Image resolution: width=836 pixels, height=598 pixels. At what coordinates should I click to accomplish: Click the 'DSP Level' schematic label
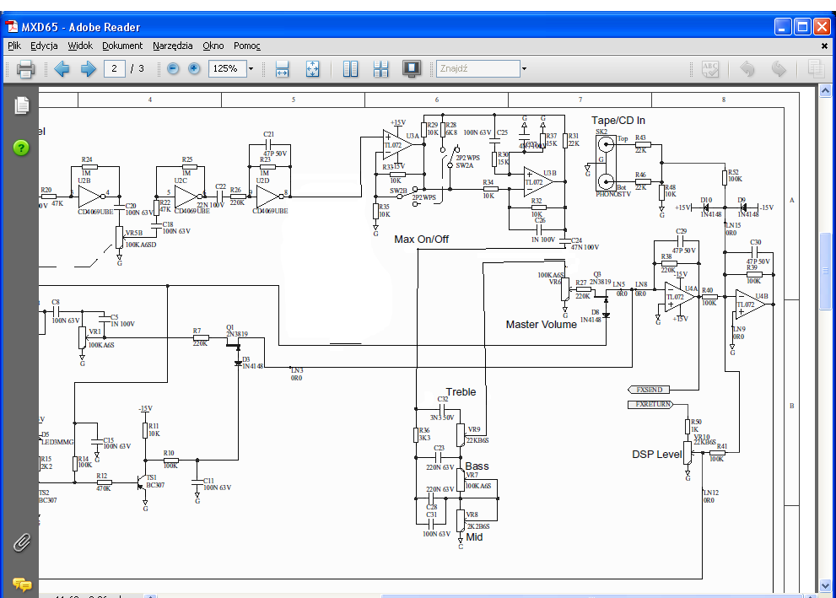tap(657, 455)
